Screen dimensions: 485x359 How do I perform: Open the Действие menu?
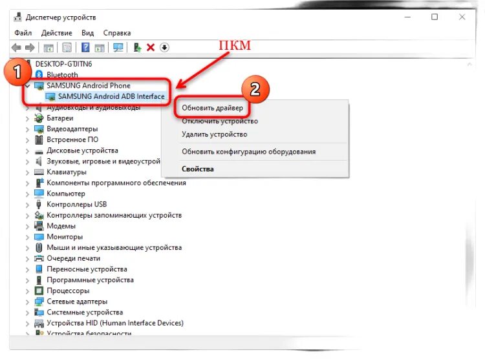click(57, 33)
